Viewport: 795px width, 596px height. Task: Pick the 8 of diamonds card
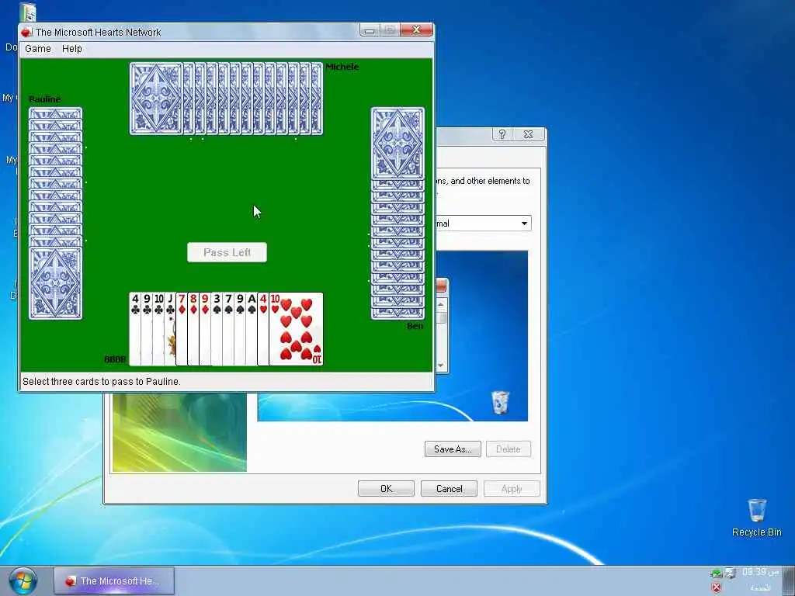pos(193,329)
